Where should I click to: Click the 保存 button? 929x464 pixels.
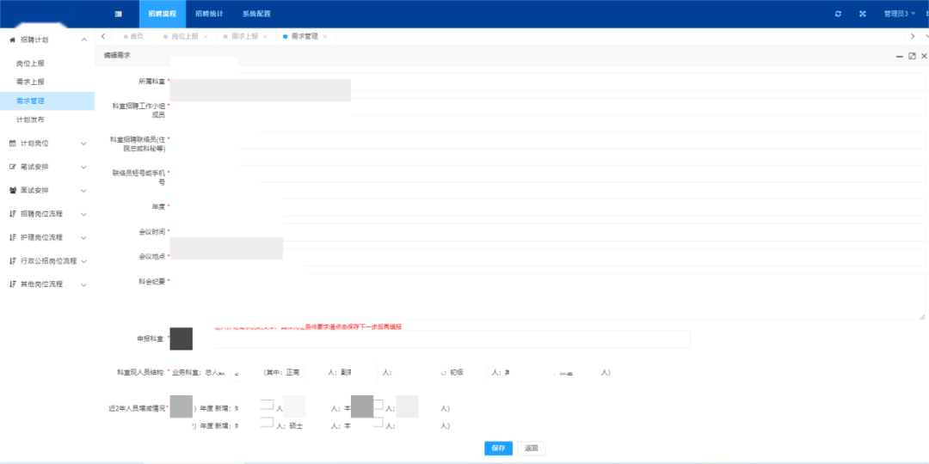498,448
